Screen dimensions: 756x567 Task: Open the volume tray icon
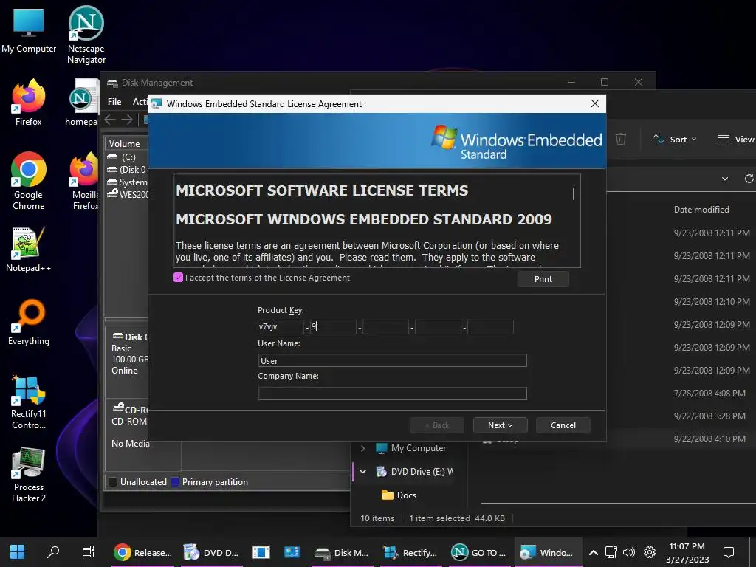click(629, 552)
